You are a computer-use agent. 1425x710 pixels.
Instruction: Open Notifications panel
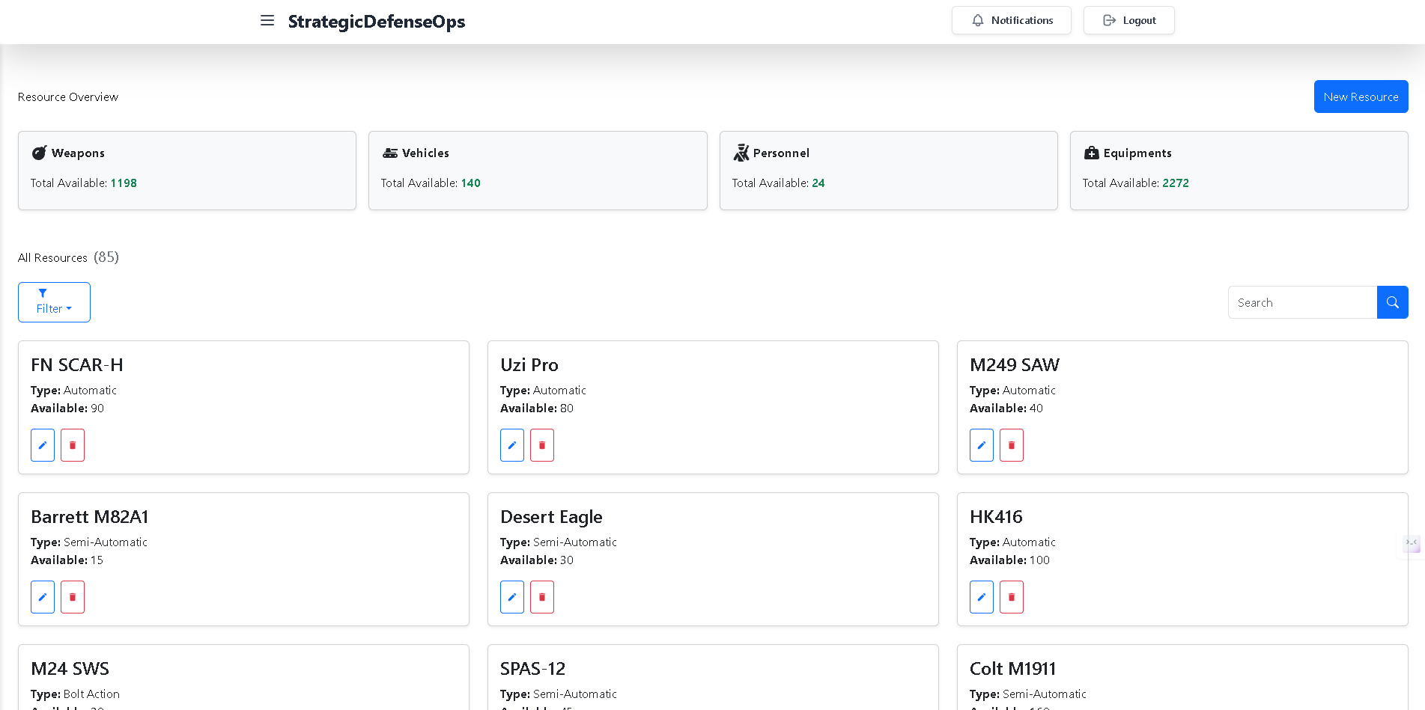pyautogui.click(x=1012, y=20)
